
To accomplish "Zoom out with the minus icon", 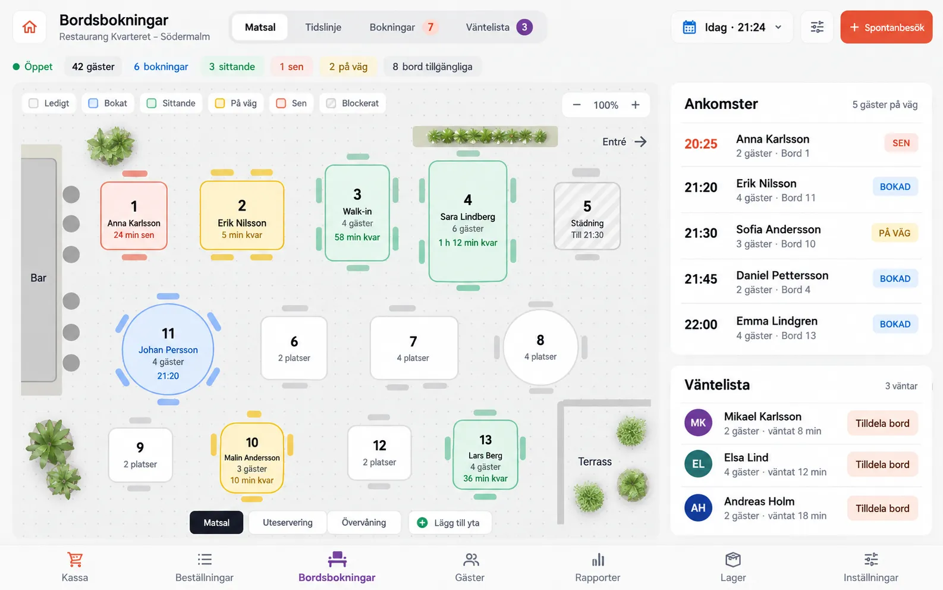I will 576,105.
